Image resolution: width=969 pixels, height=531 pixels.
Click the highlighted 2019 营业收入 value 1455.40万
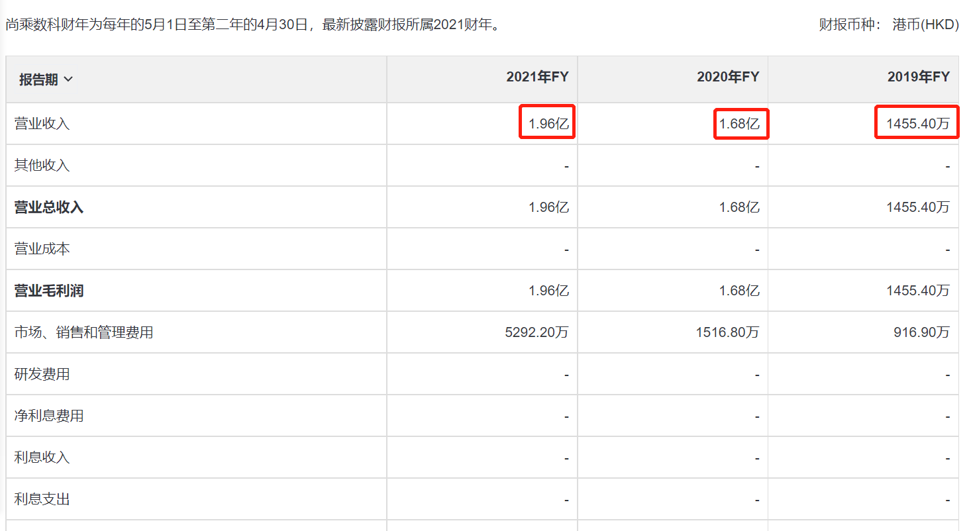[917, 123]
